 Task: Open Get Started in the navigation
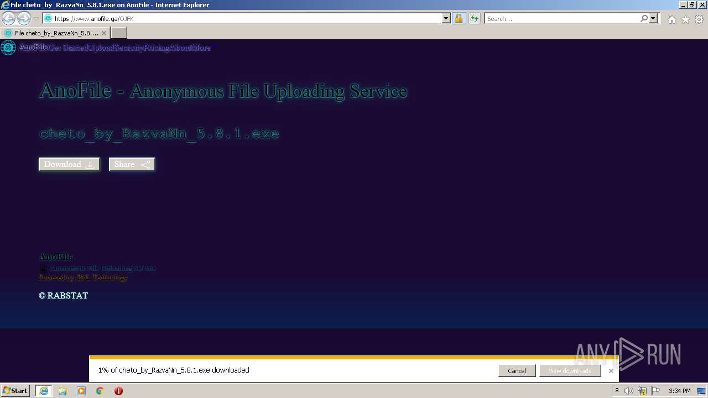pyautogui.click(x=68, y=48)
